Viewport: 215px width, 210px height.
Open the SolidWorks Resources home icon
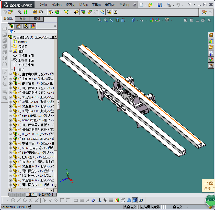211,35
